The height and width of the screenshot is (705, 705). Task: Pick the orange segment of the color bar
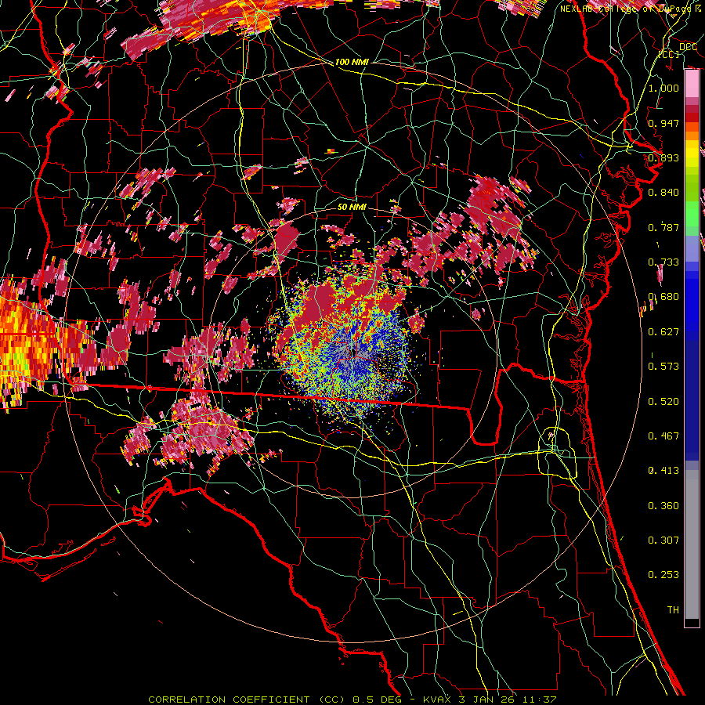point(692,132)
